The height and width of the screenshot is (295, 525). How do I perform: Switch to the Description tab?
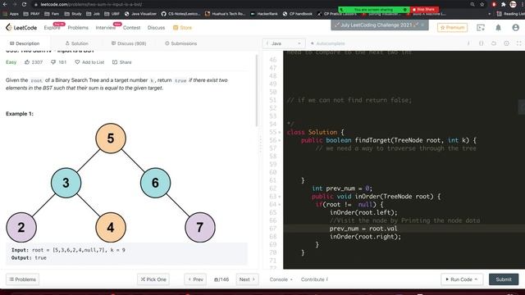tap(25, 43)
